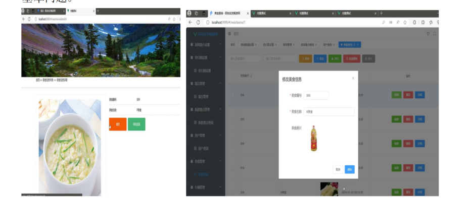
Task: Click the green 导出 button
Action: pos(335,58)
